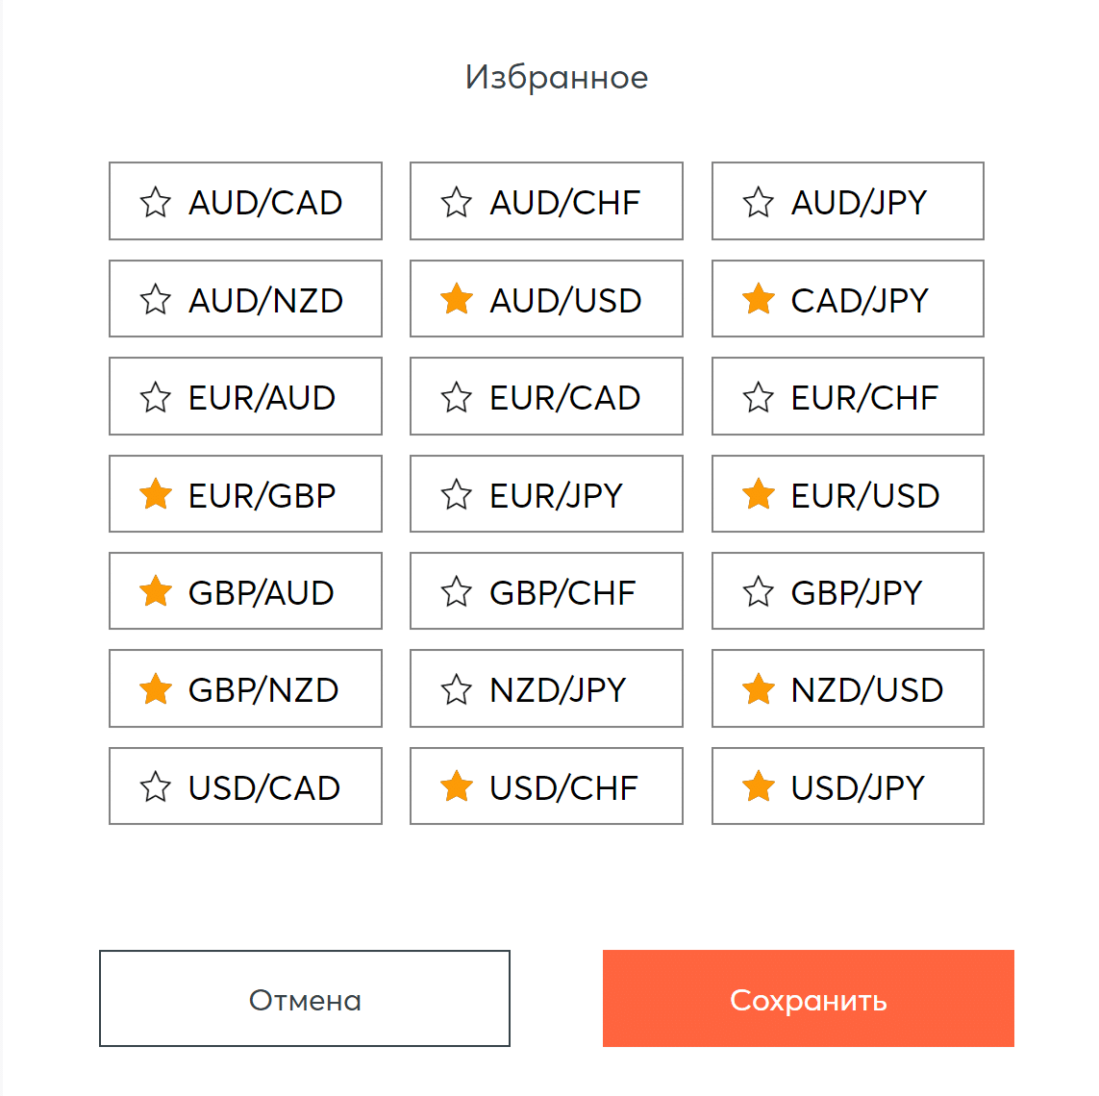
Task: Click the orange star on AUD/USD
Action: pos(456,299)
